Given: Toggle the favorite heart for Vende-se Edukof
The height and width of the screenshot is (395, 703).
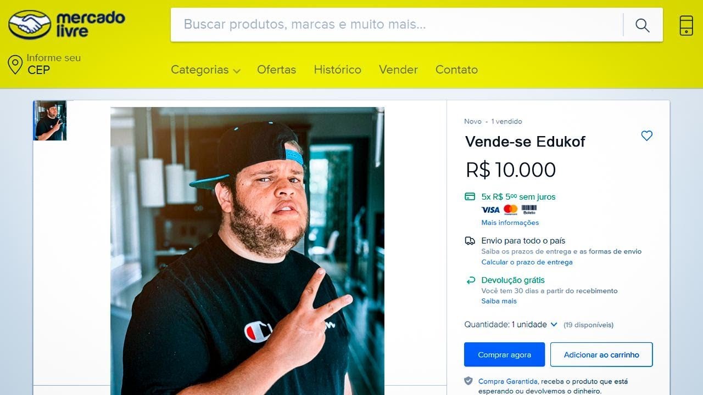Looking at the screenshot, I should click(647, 136).
